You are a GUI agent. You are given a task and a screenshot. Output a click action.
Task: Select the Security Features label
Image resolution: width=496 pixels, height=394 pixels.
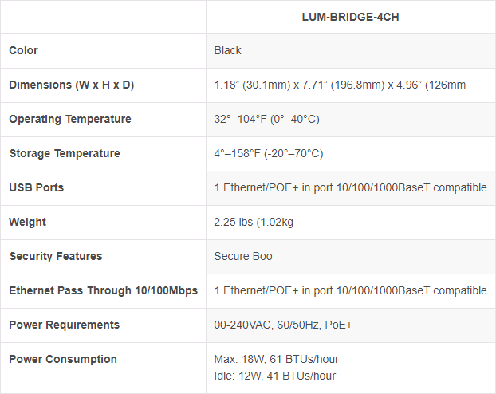click(56, 257)
